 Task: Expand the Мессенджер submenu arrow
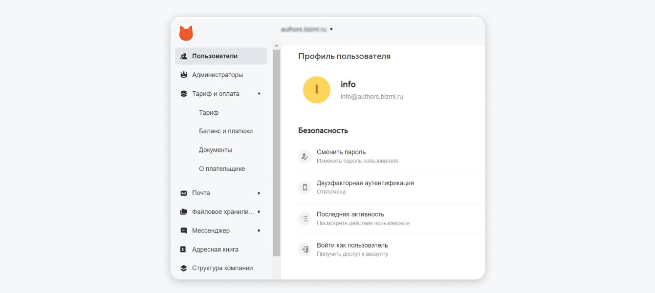[x=259, y=230]
